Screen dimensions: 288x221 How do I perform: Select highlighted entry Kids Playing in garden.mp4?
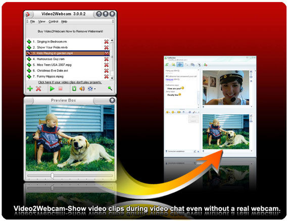(68, 53)
